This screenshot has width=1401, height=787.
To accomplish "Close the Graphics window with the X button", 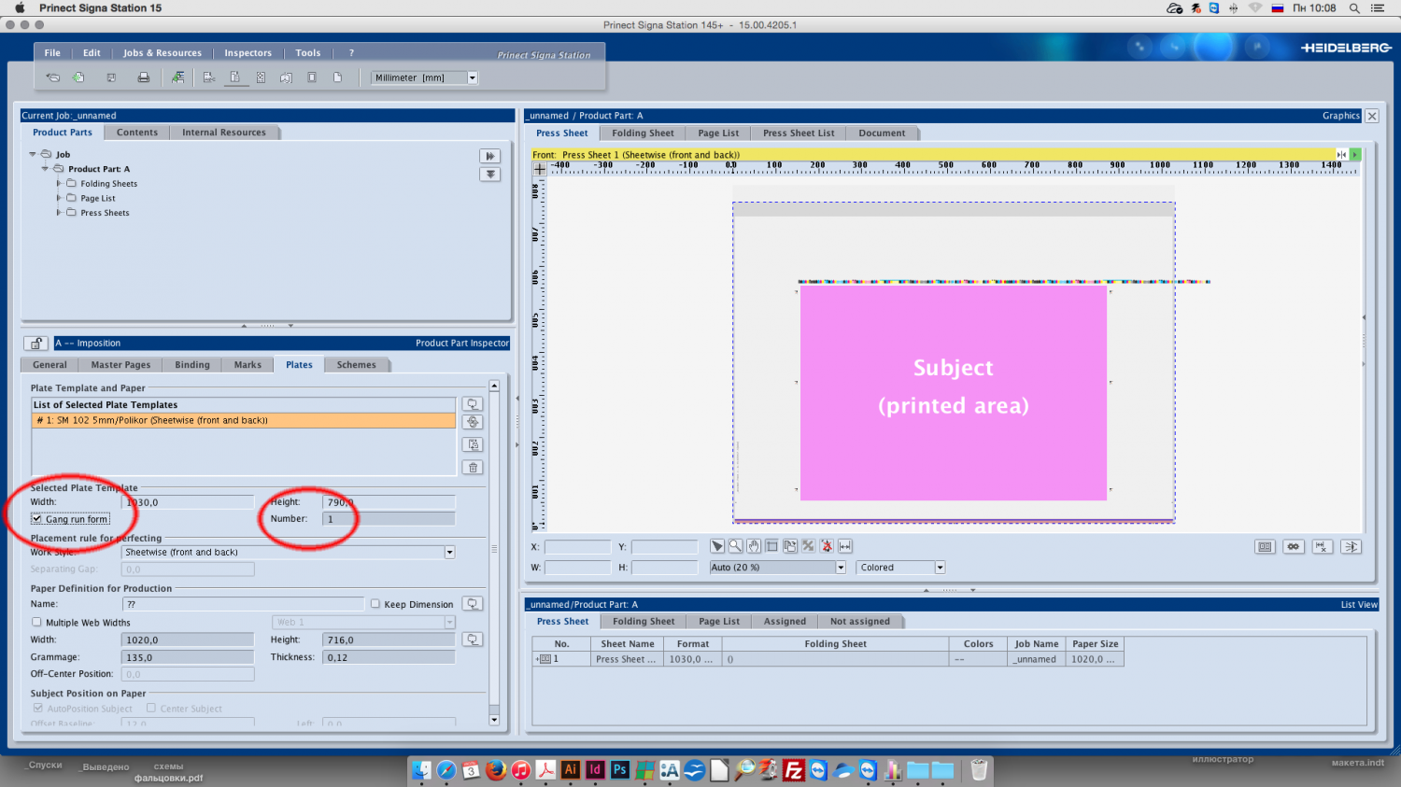I will pyautogui.click(x=1371, y=116).
